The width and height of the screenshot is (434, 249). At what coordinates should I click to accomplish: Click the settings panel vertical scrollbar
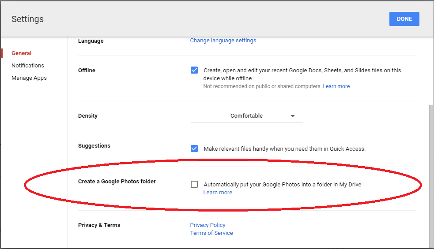point(431,176)
